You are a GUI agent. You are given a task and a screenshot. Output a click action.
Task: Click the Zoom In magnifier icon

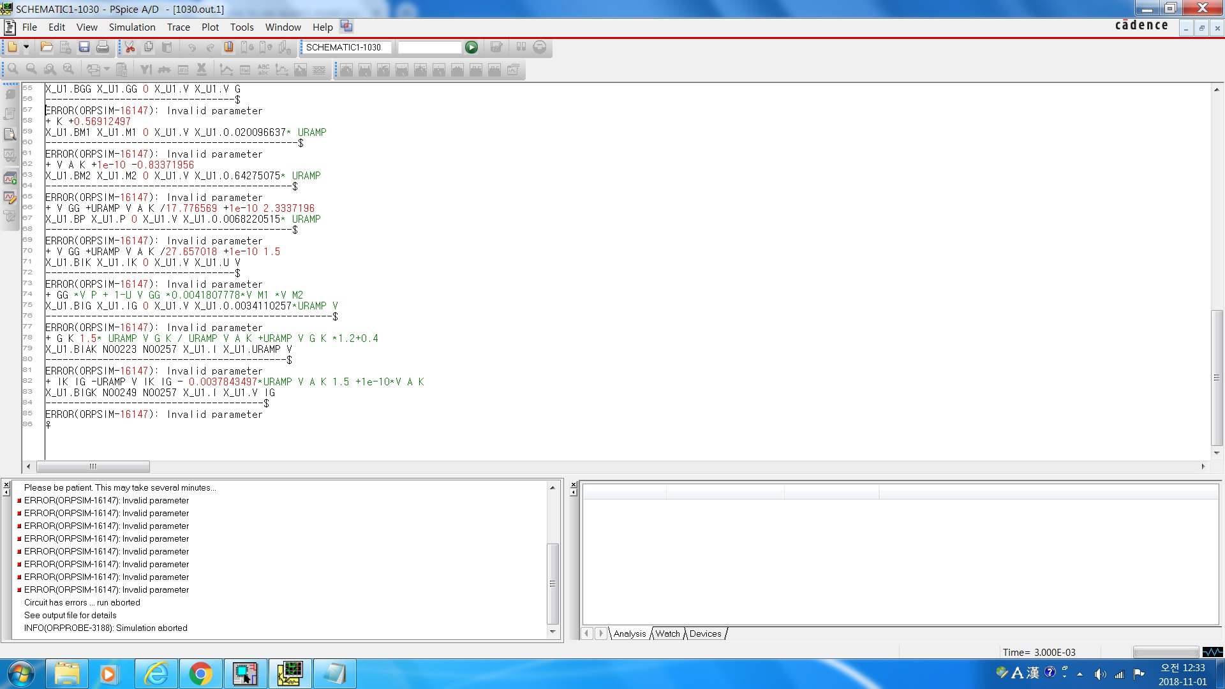[13, 70]
